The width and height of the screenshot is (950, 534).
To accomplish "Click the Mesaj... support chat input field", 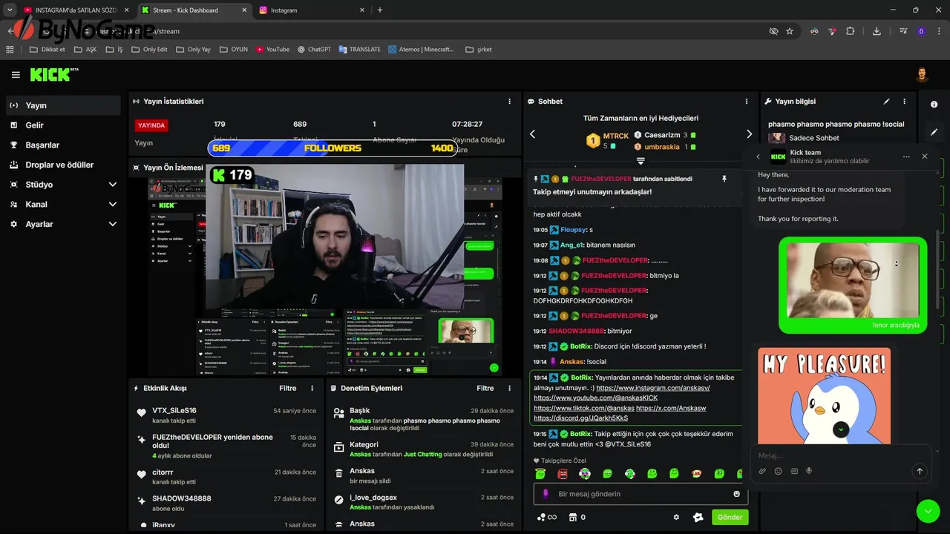I will pyautogui.click(x=841, y=455).
